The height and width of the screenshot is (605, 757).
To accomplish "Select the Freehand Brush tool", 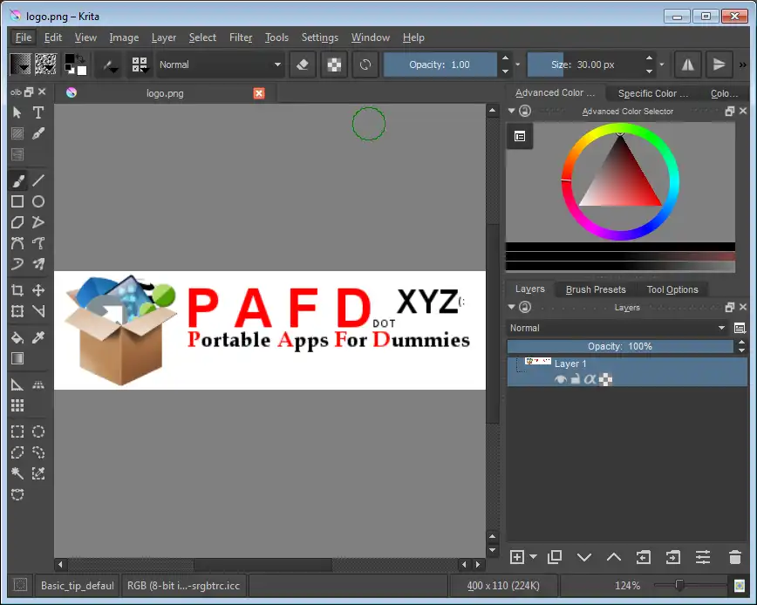I will coord(17,181).
